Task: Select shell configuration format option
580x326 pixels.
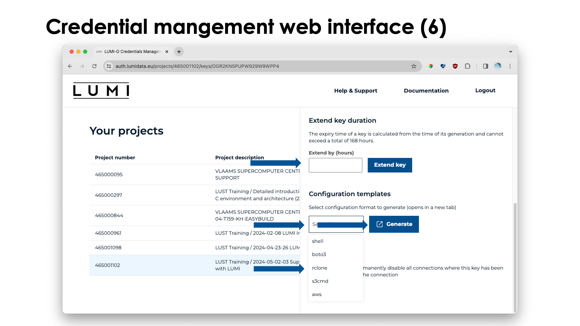Action: (317, 241)
